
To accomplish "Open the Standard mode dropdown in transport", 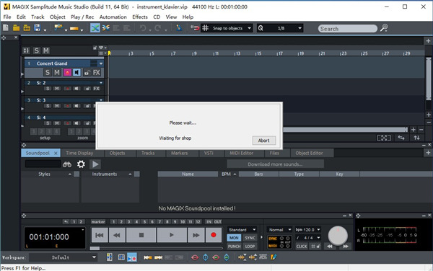I will pos(242,230).
